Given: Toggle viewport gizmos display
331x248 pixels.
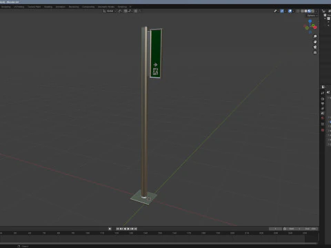Looking at the screenshot, I should point(282,11).
